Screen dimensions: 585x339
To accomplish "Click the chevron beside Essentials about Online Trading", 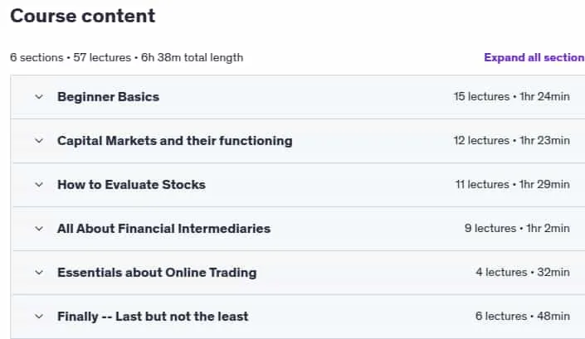I will point(39,273).
